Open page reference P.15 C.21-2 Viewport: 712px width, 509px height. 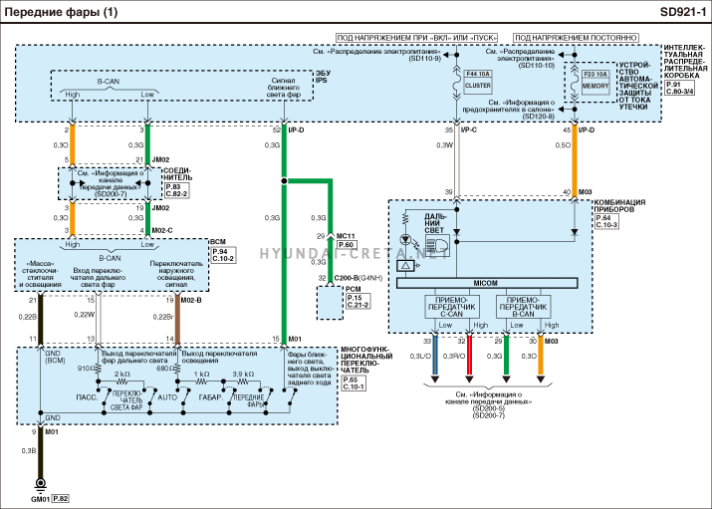(357, 302)
